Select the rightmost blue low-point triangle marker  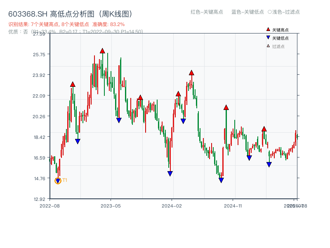coord(269,165)
